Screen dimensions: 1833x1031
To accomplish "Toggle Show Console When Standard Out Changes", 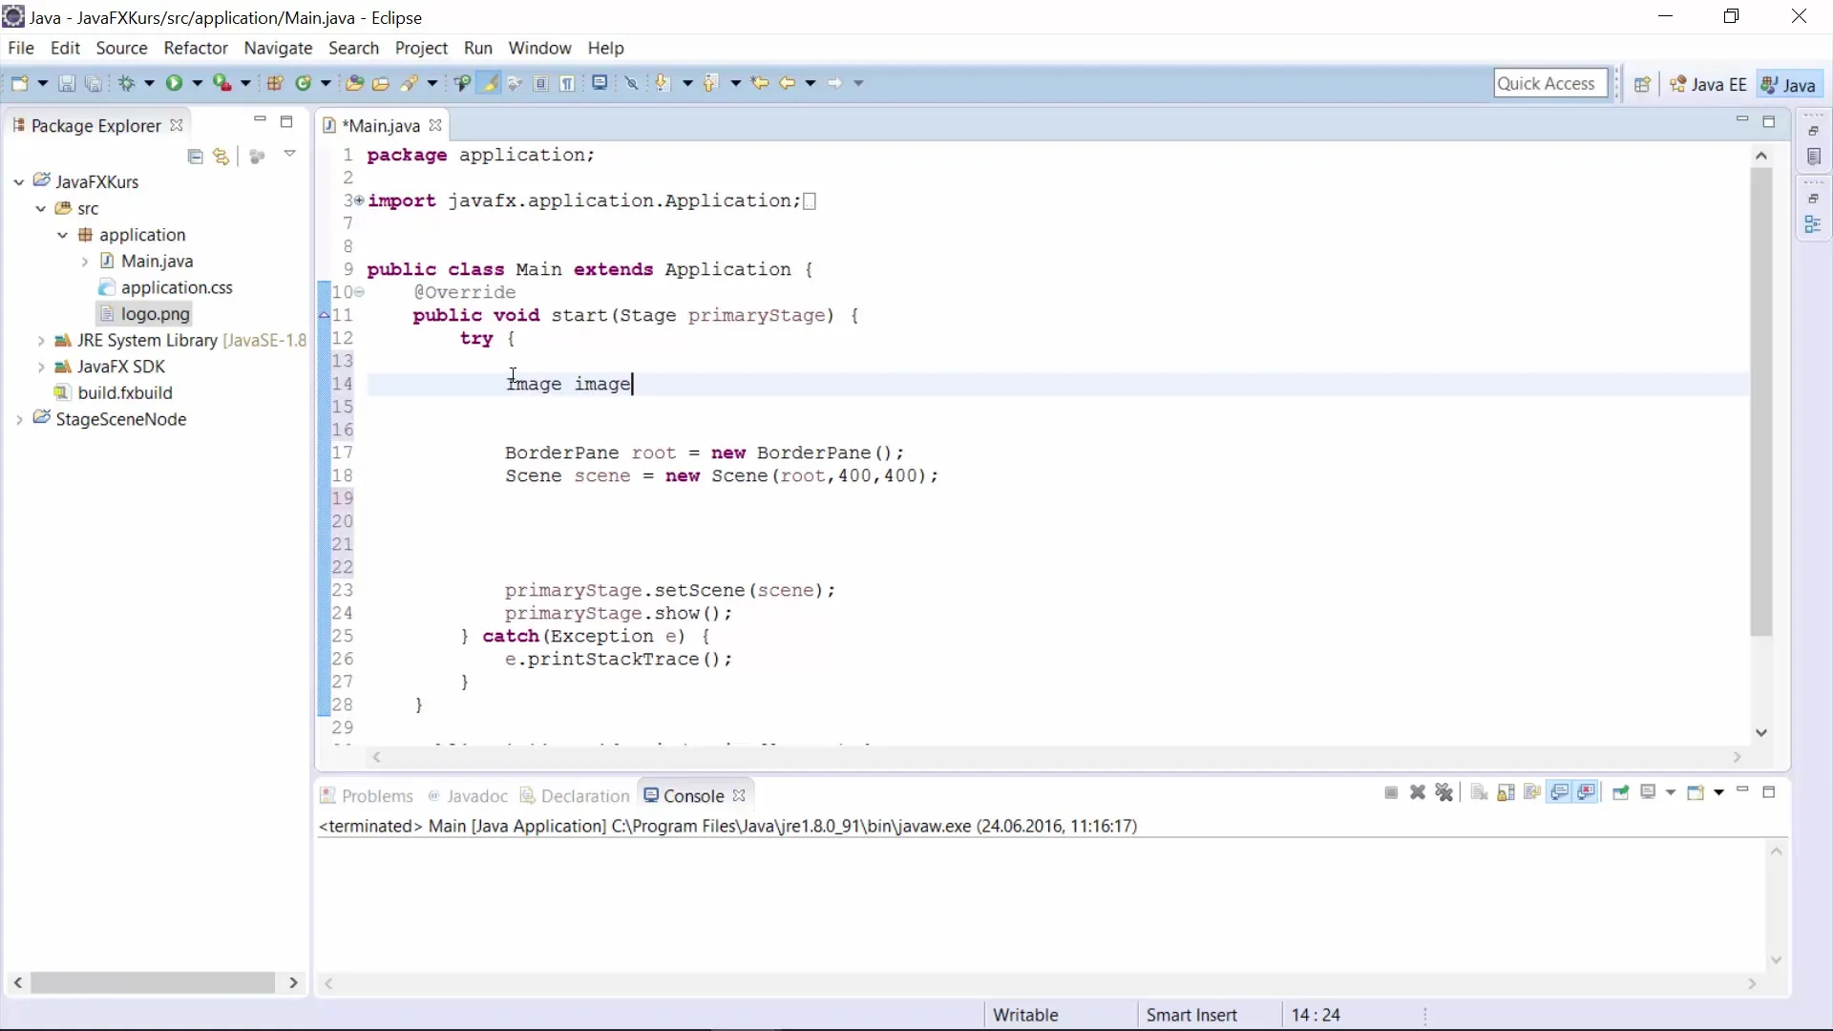I will (1560, 793).
